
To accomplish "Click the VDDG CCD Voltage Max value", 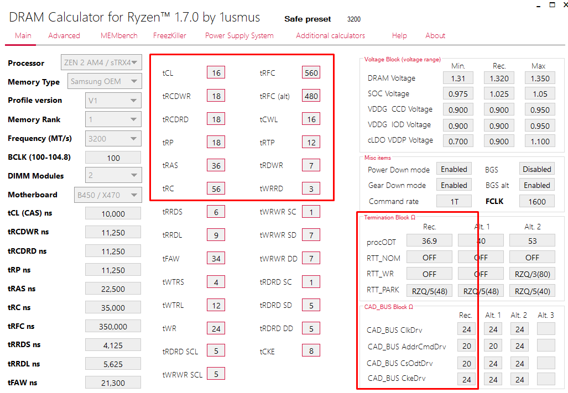I will click(540, 109).
